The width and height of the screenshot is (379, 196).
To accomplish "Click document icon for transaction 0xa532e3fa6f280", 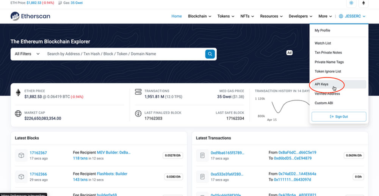I will pyautogui.click(x=202, y=177).
